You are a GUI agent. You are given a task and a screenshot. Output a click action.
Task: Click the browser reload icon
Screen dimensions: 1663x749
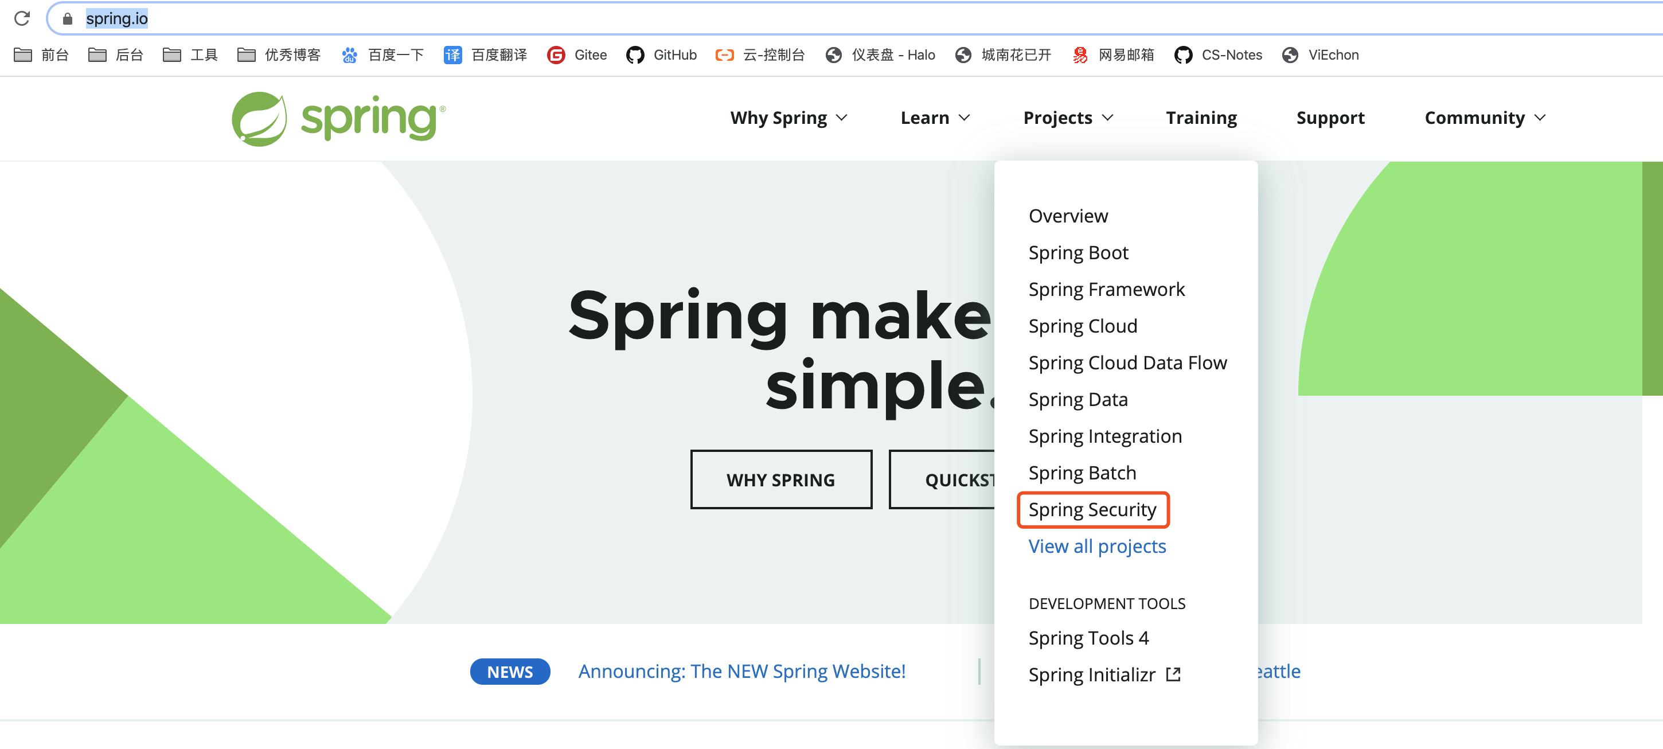[x=22, y=18]
